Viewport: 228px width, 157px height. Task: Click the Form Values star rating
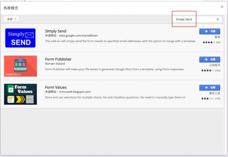pyautogui.click(x=207, y=99)
